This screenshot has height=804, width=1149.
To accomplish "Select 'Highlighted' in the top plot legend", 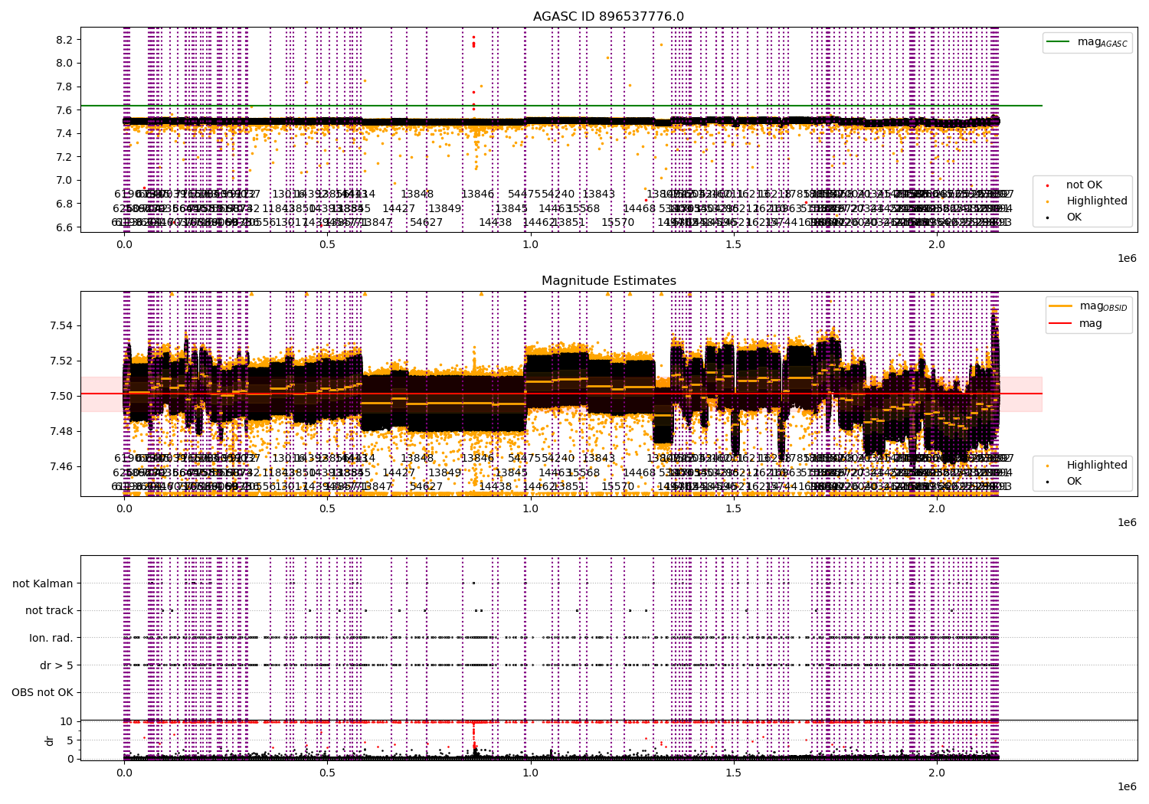I will click(x=1096, y=201).
